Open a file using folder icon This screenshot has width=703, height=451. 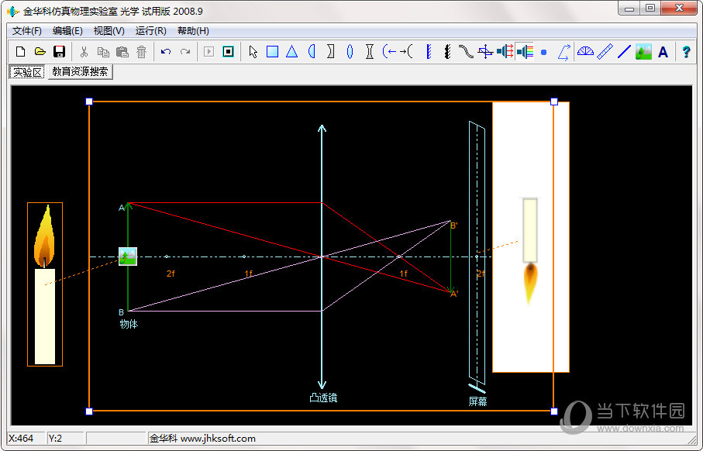(x=40, y=52)
